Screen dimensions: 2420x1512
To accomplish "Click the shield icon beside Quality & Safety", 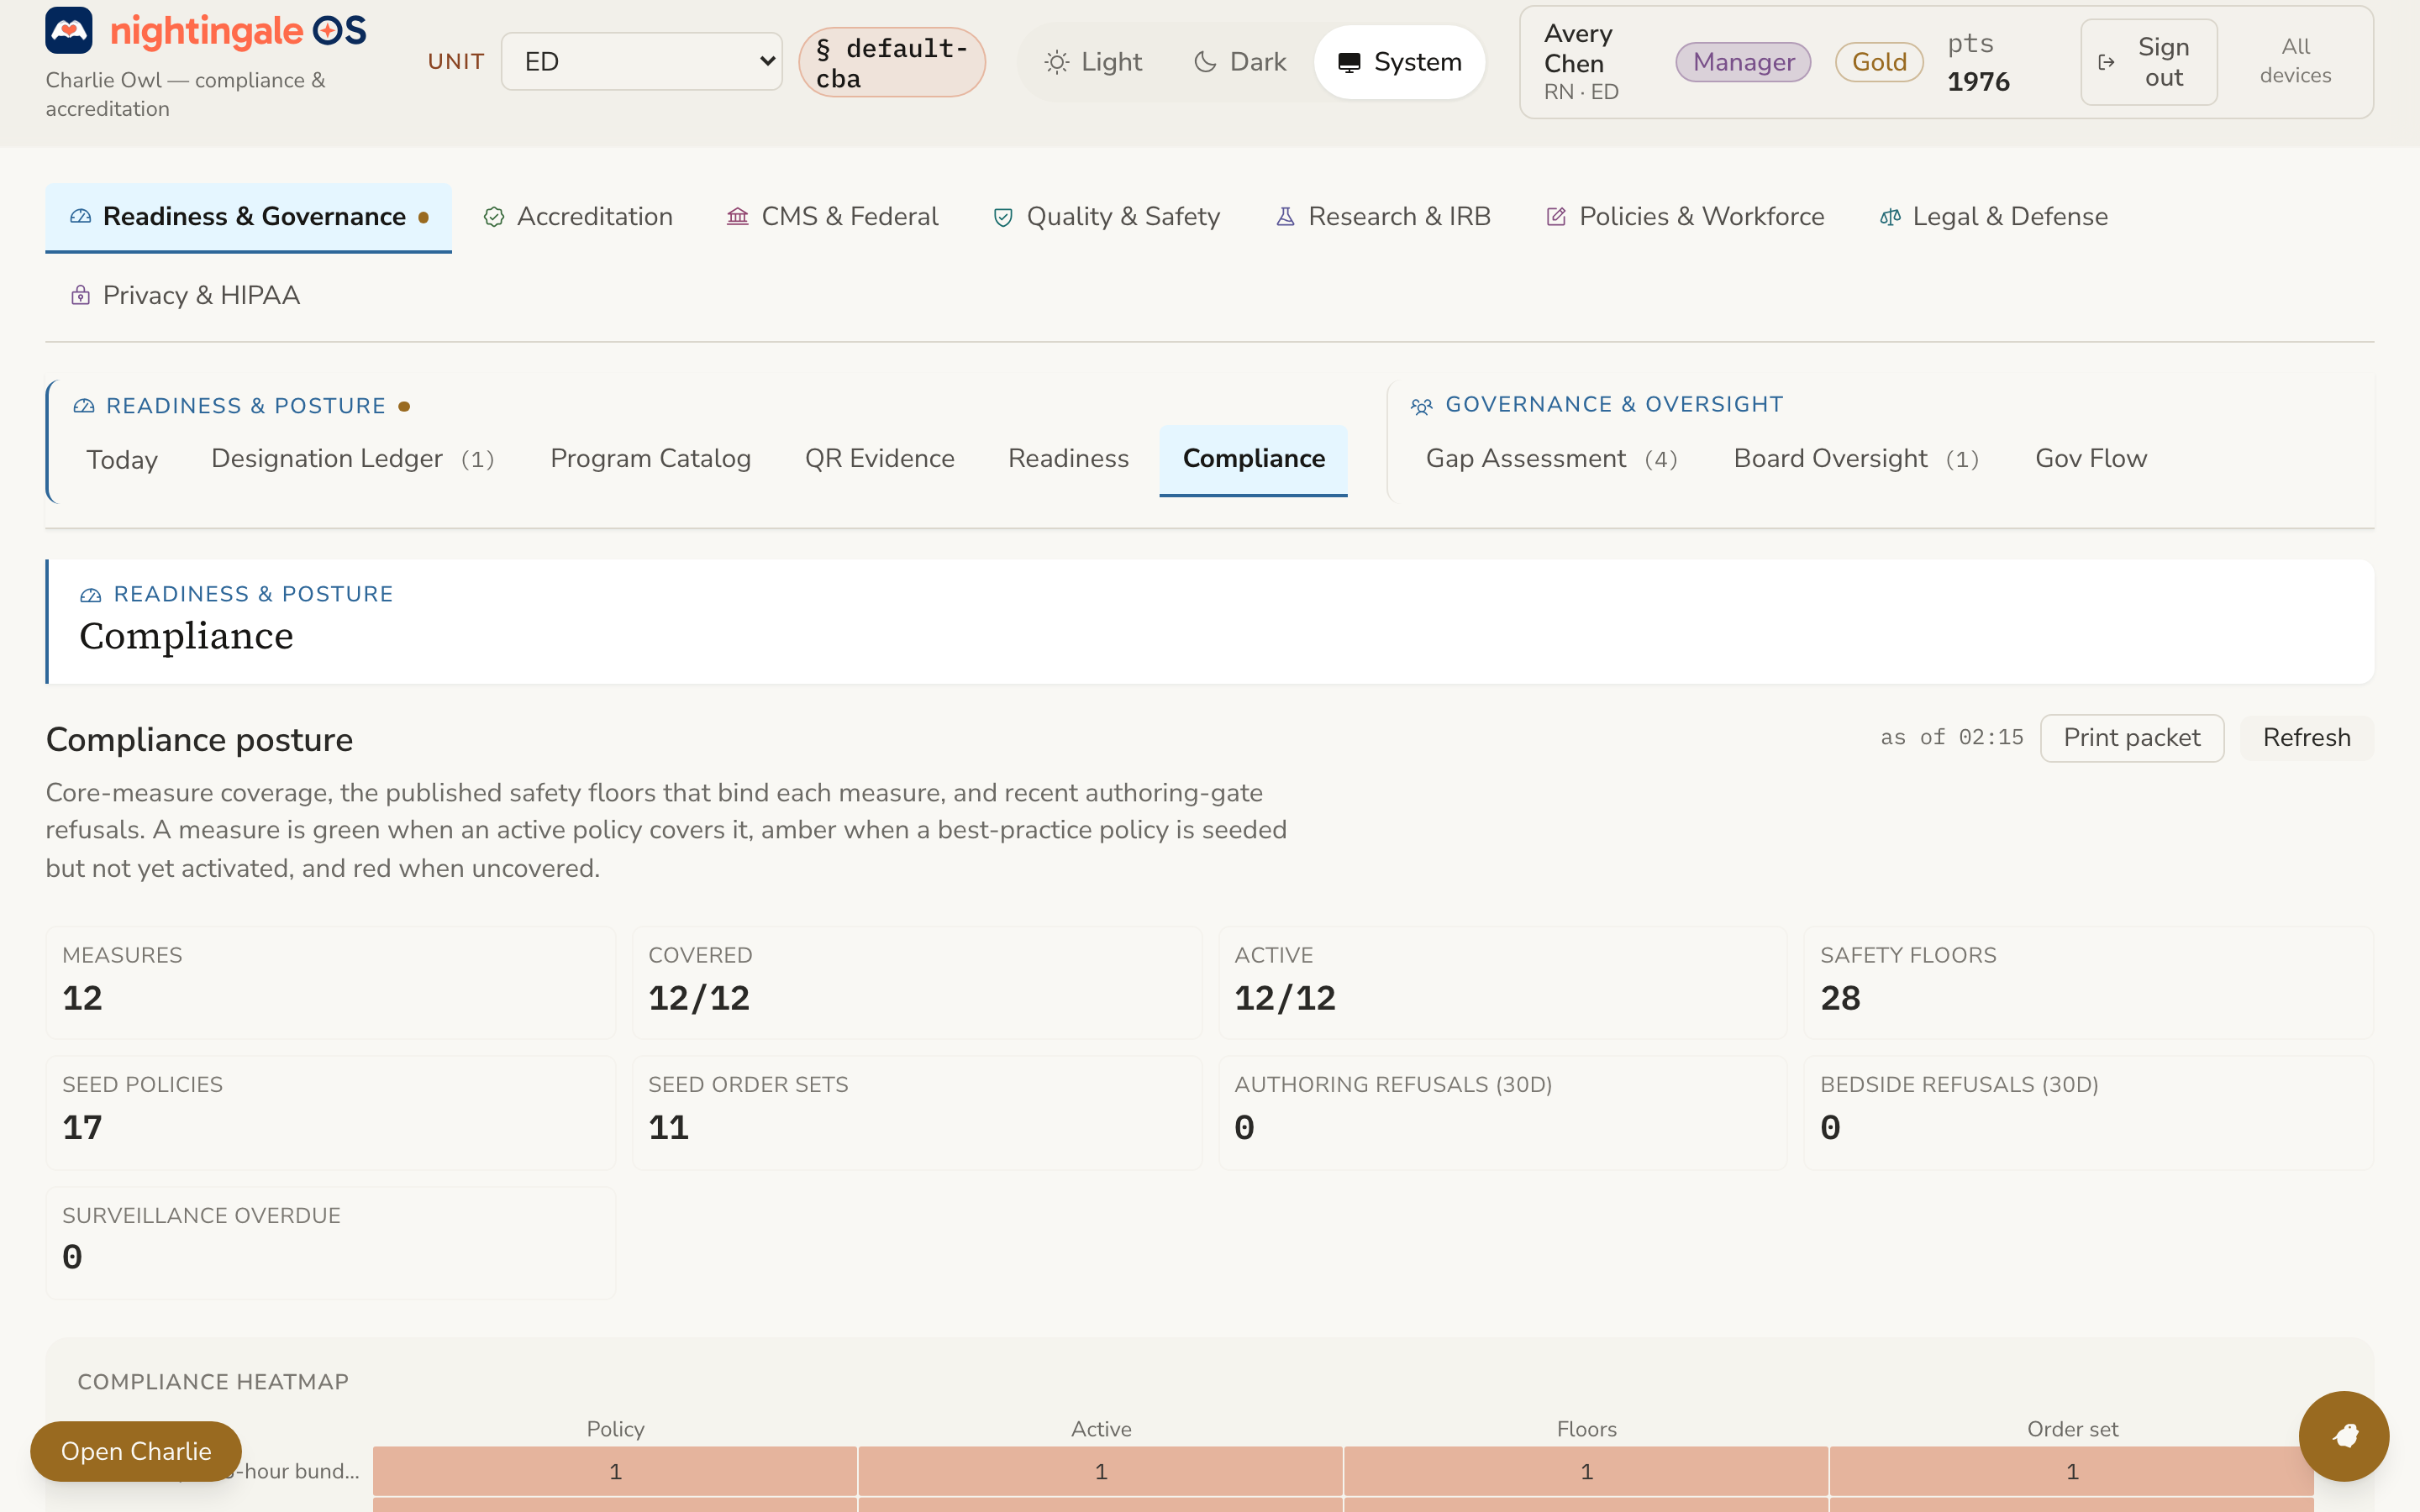I will tap(1003, 217).
